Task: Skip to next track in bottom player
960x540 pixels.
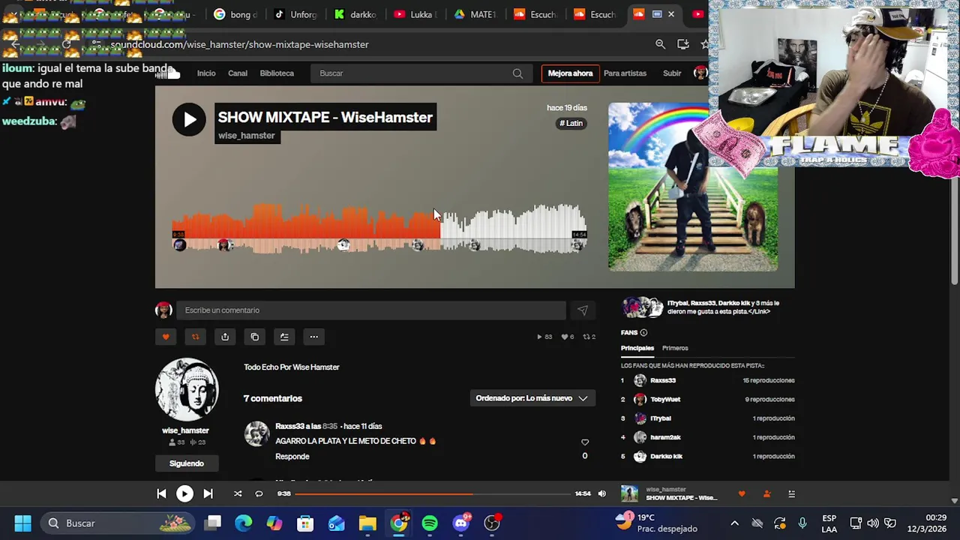Action: point(208,493)
